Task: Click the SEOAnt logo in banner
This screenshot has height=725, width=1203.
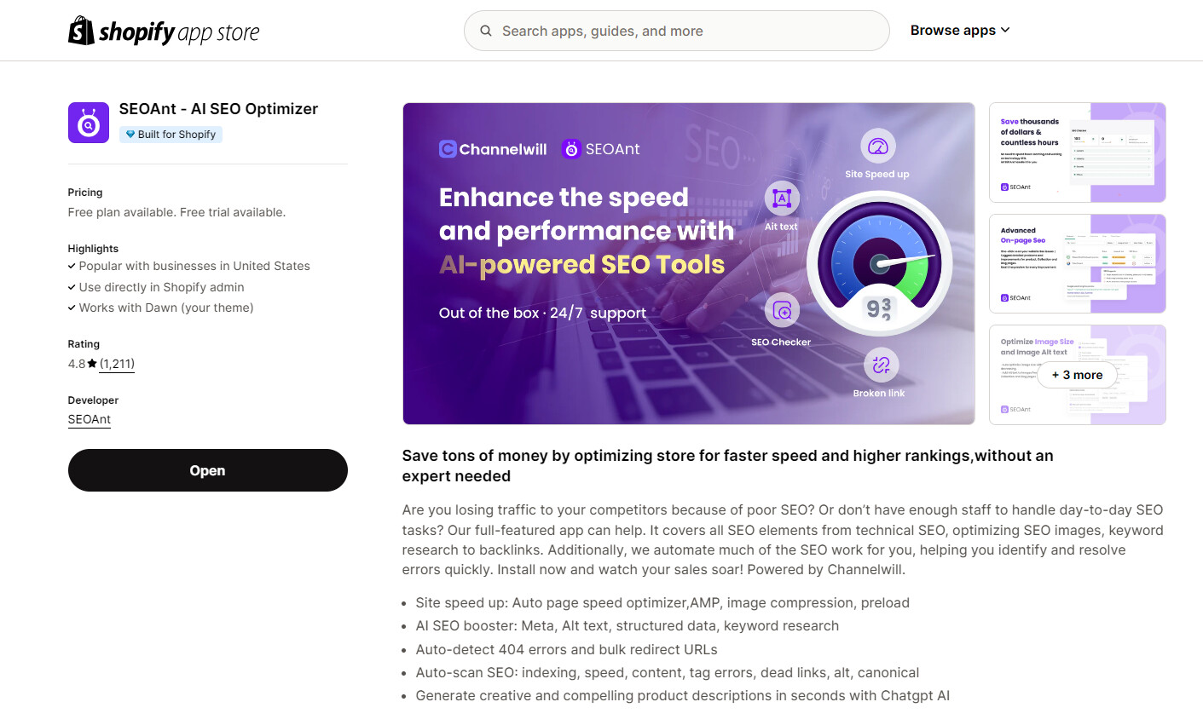Action: [x=600, y=149]
